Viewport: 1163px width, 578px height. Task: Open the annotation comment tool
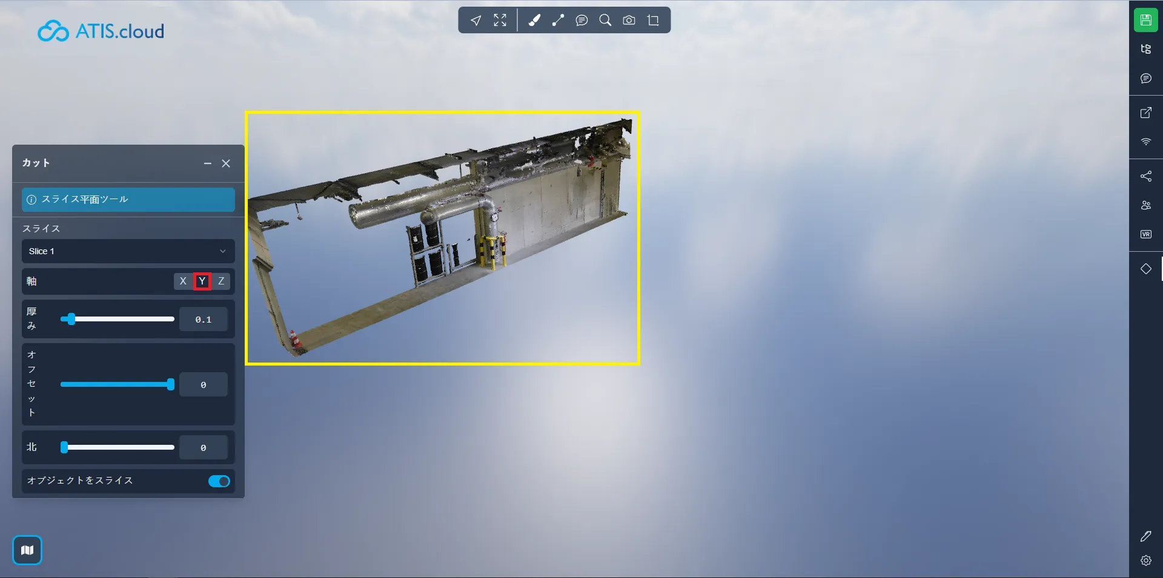click(x=581, y=21)
